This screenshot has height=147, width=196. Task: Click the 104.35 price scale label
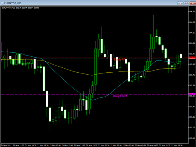(x=192, y=11)
